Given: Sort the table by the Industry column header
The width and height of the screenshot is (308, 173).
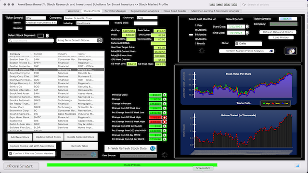Looking at the screenshot, I should click(x=67, y=54).
